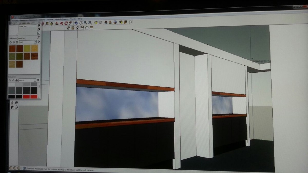Open the Help menu
Image resolution: width=308 pixels, height=173 pixels.
pyautogui.click(x=80, y=19)
